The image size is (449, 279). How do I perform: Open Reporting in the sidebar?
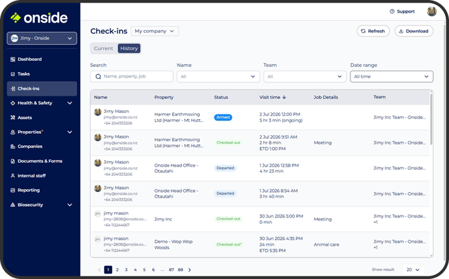42,190
